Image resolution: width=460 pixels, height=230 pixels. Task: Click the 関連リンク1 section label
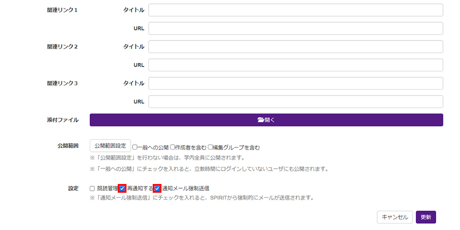[x=63, y=10]
